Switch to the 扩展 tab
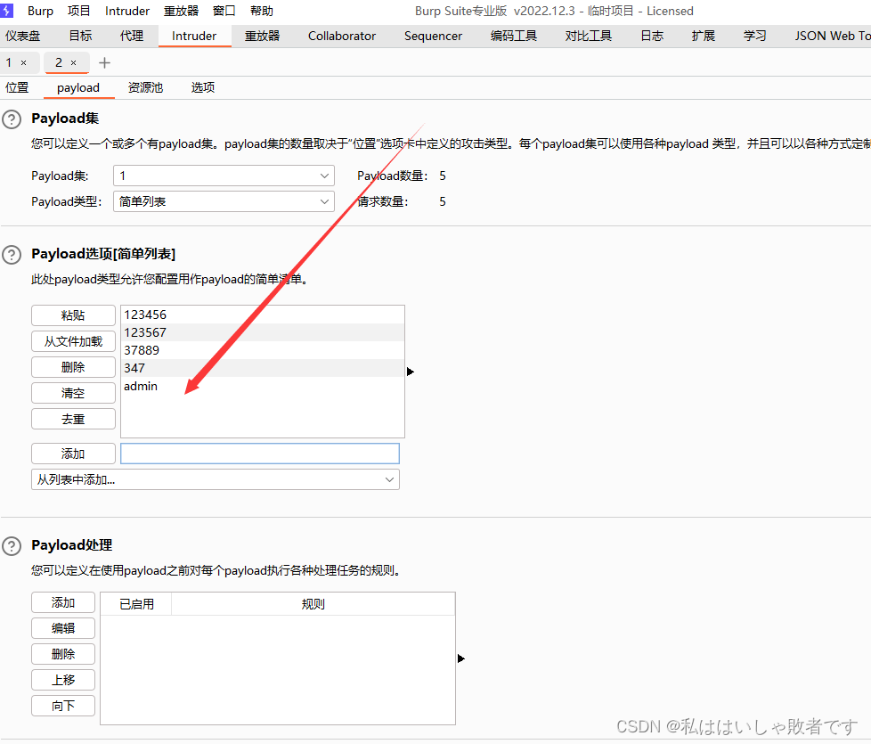This screenshot has height=744, width=871. coord(704,37)
